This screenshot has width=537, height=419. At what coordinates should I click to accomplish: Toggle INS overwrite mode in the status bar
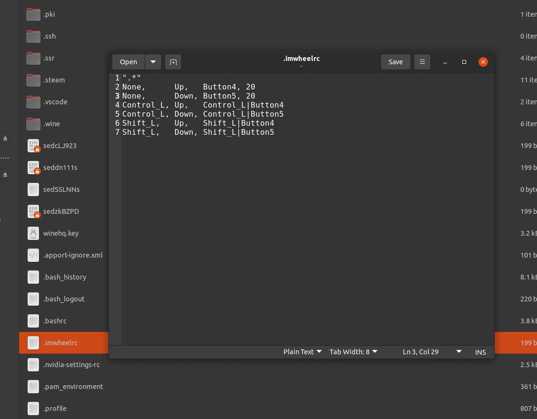tap(480, 352)
